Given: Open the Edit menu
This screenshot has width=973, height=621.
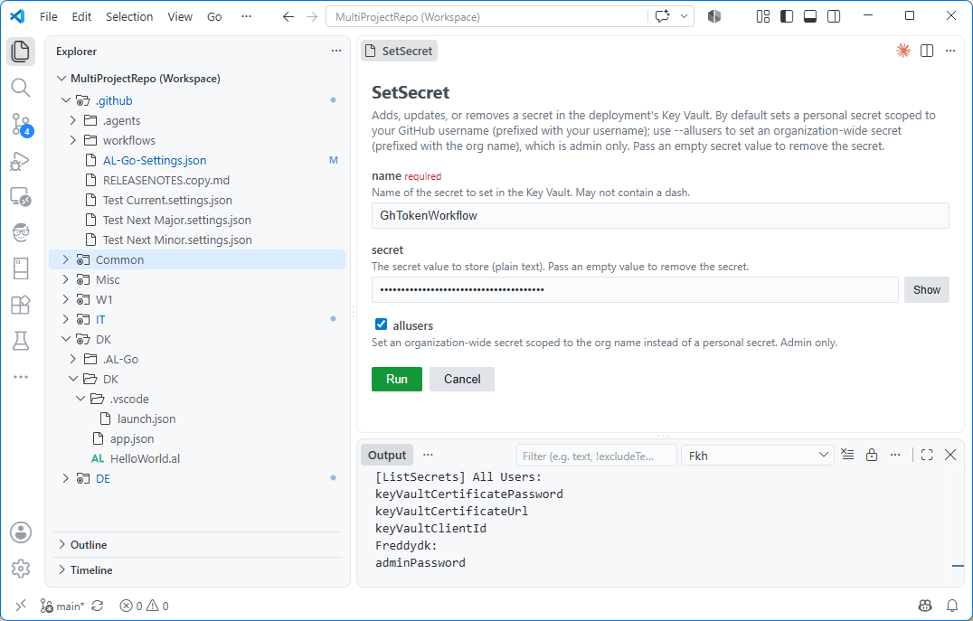Looking at the screenshot, I should pyautogui.click(x=81, y=17).
